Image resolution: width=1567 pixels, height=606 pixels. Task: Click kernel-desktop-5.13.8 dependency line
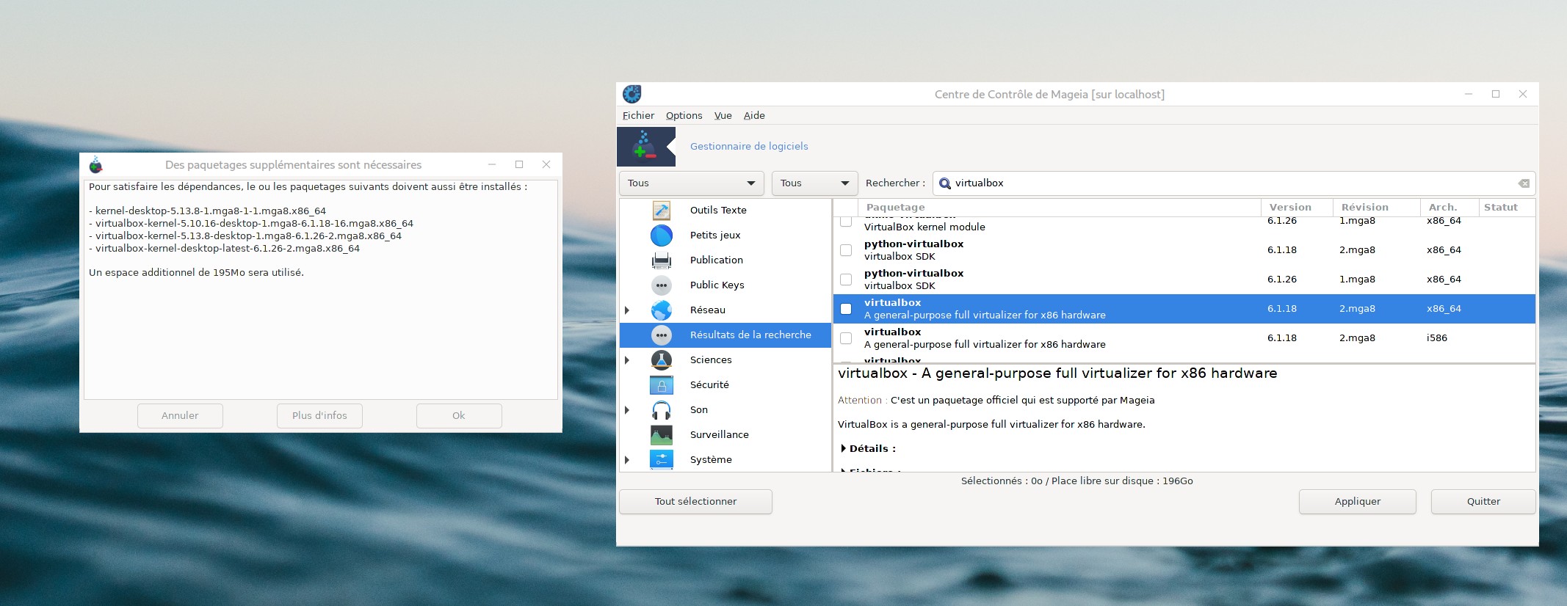pos(207,211)
